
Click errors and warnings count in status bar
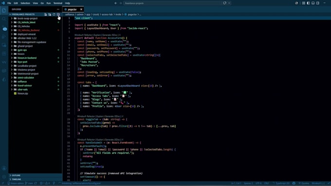pos(45,183)
